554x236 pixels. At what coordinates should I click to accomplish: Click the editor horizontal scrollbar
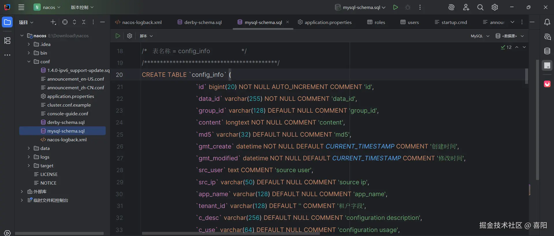click(x=231, y=233)
